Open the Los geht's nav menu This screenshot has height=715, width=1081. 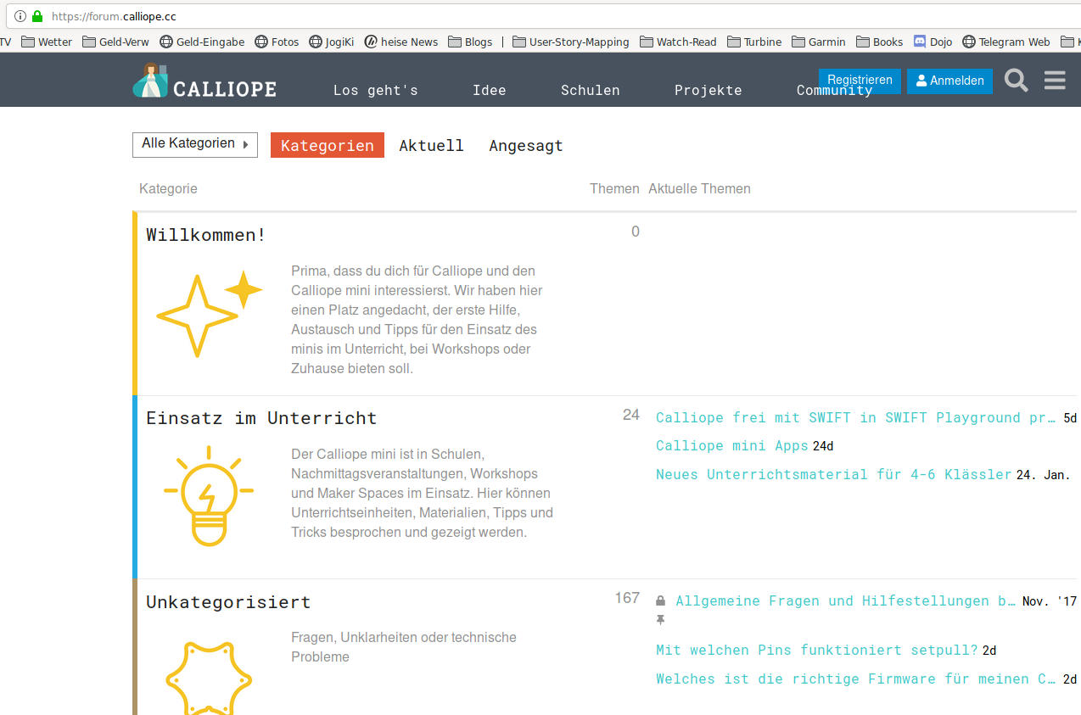[x=376, y=90]
